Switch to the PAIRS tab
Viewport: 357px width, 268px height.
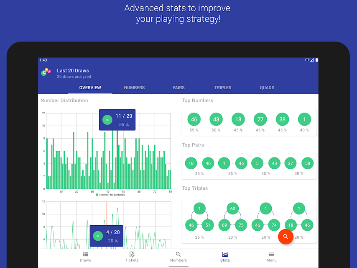click(x=178, y=88)
